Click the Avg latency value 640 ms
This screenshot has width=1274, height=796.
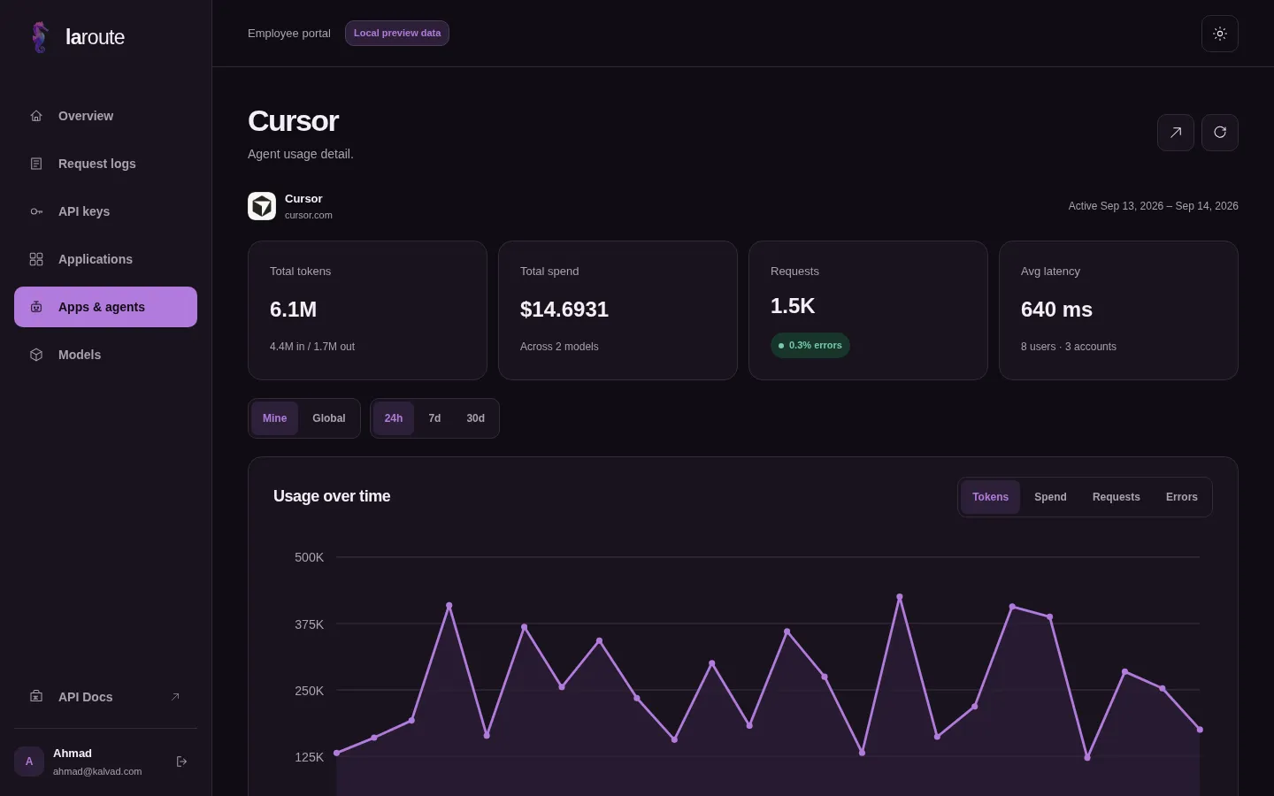point(1056,310)
